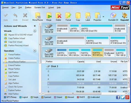This screenshot has height=103, width=131.
Task: Open MiniTool Twitter page icon
Action: pyautogui.click(x=123, y=97)
